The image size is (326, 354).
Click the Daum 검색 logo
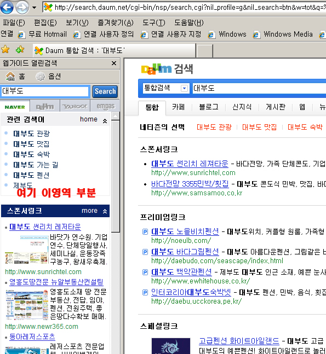click(x=167, y=69)
